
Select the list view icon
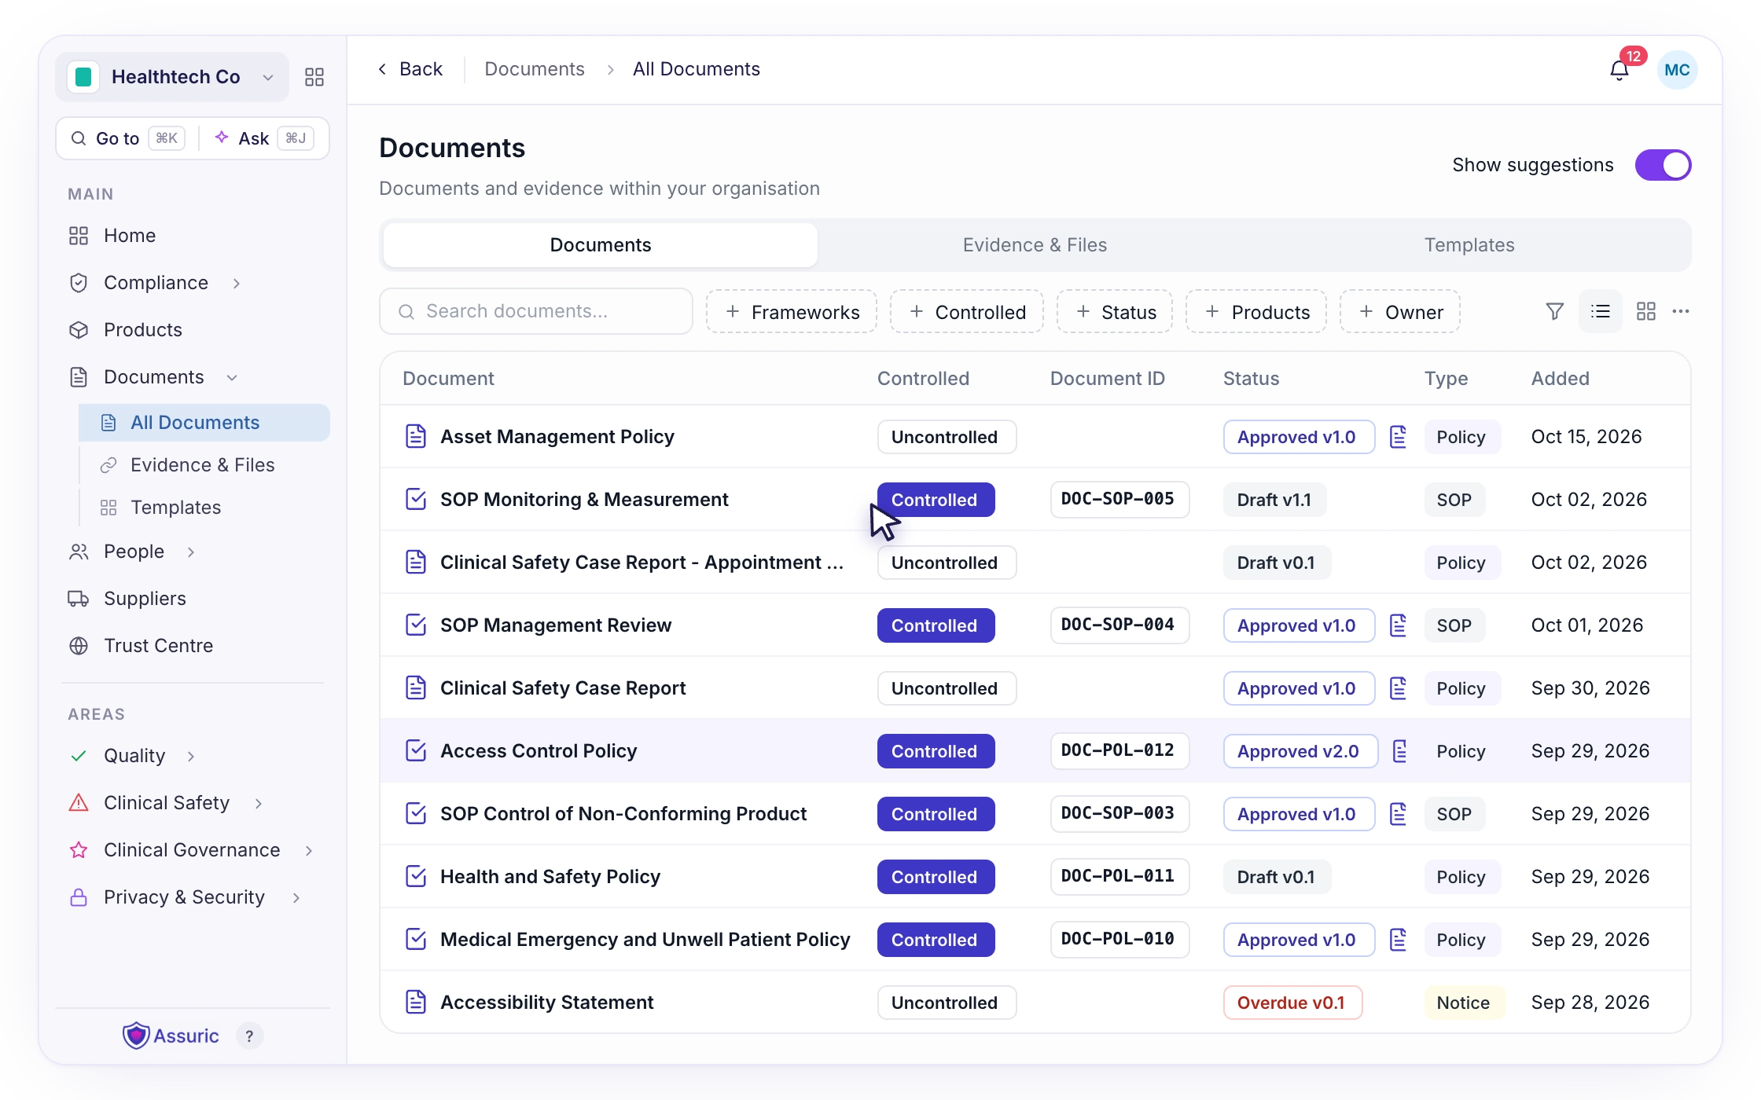pyautogui.click(x=1600, y=312)
